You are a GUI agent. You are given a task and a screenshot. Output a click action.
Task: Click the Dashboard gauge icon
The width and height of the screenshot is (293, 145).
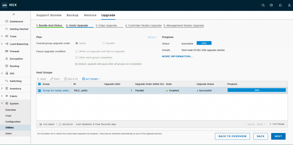pos(7,21)
